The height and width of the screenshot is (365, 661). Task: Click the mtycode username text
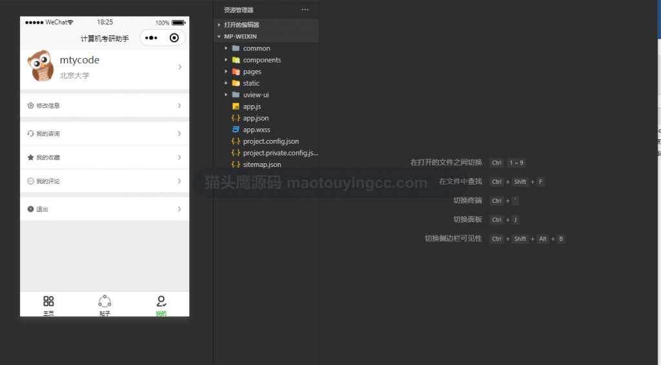coord(79,60)
